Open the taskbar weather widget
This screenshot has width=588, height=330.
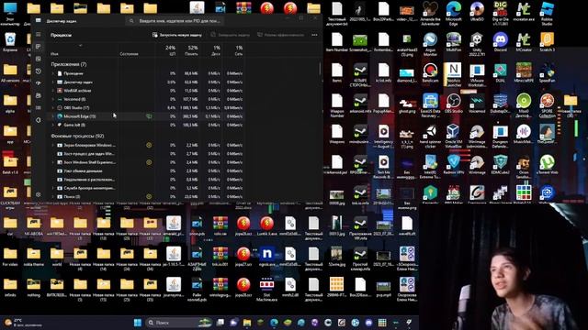point(22,323)
